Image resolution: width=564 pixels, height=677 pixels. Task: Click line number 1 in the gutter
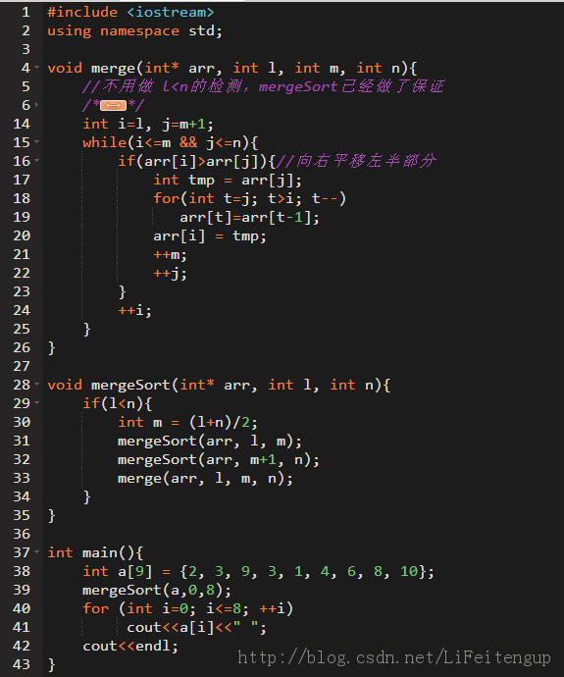[x=26, y=12]
